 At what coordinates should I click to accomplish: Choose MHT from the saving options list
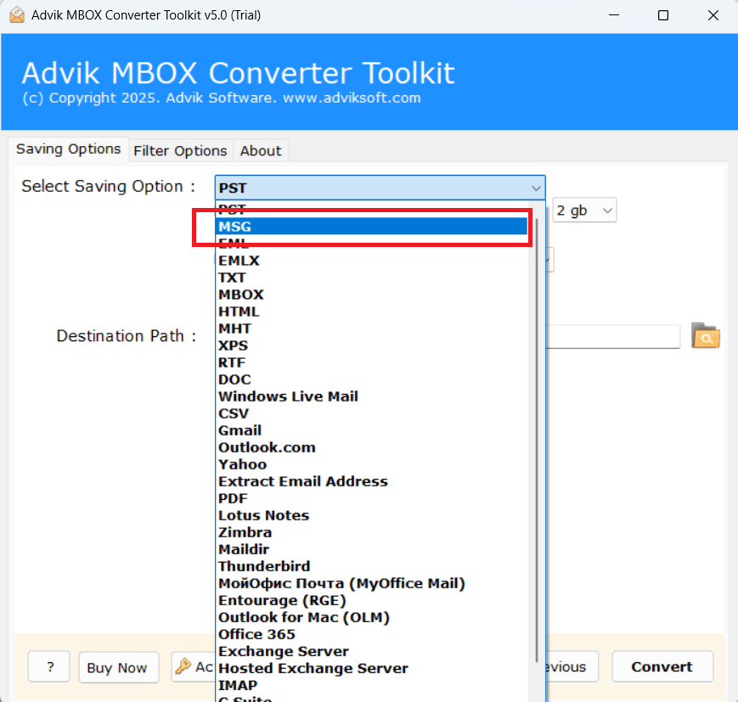[x=371, y=329]
